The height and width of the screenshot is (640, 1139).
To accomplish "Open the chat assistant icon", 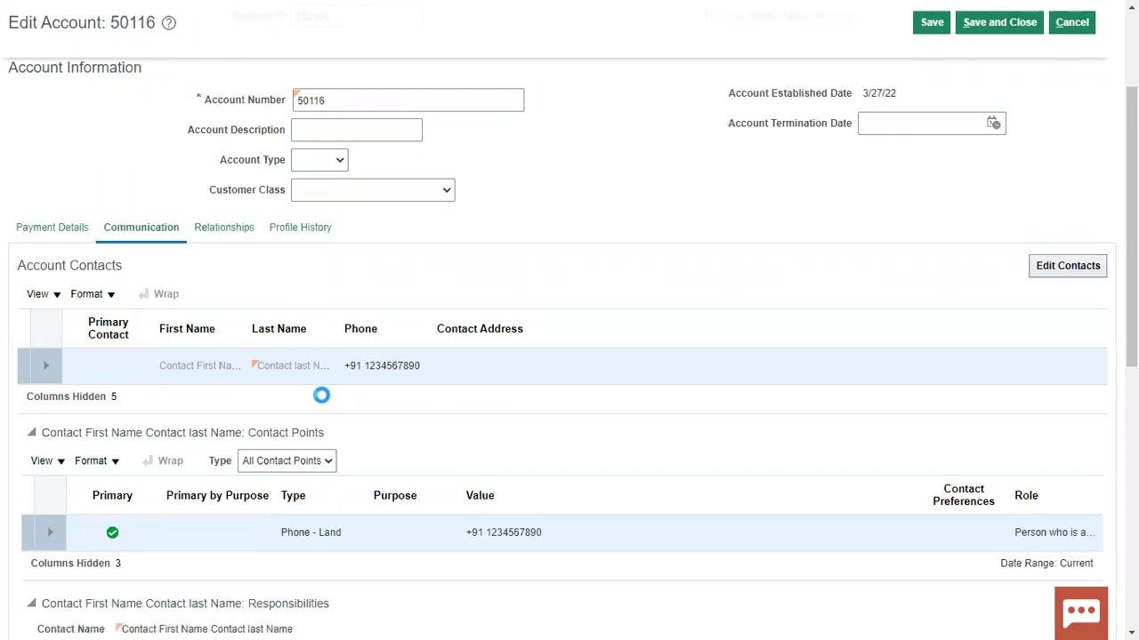I will click(1081, 612).
